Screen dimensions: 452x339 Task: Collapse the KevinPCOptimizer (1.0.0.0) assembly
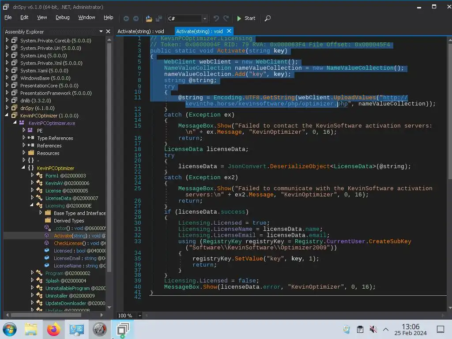7,115
